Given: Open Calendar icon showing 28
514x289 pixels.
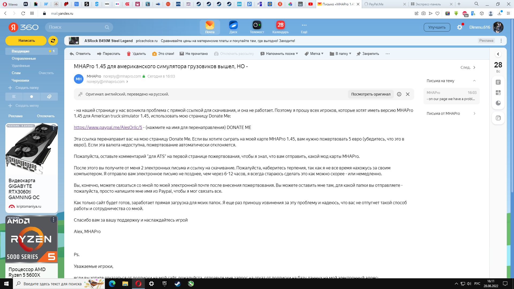Looking at the screenshot, I should (x=280, y=25).
